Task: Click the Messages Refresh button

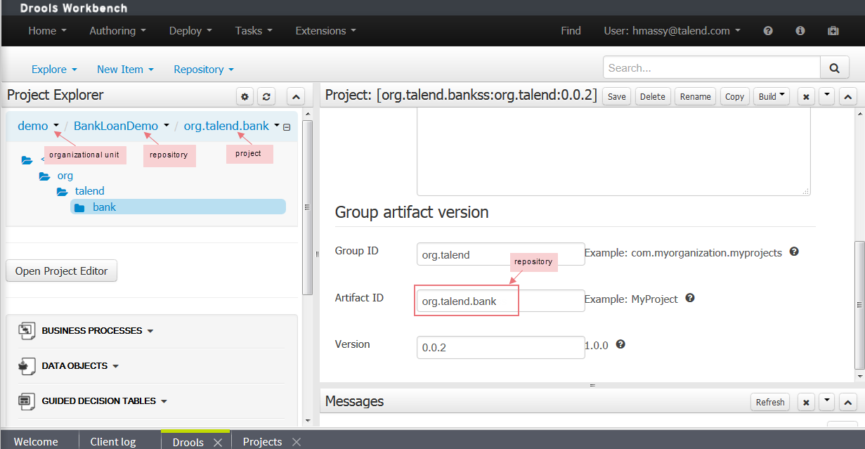Action: click(x=770, y=402)
